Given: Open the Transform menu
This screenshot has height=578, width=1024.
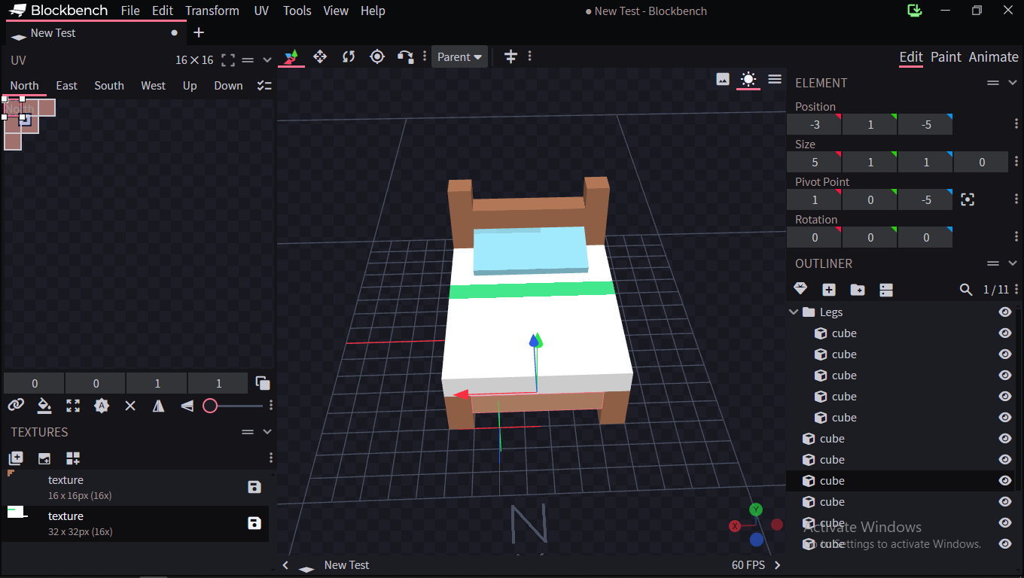Looking at the screenshot, I should 212,11.
